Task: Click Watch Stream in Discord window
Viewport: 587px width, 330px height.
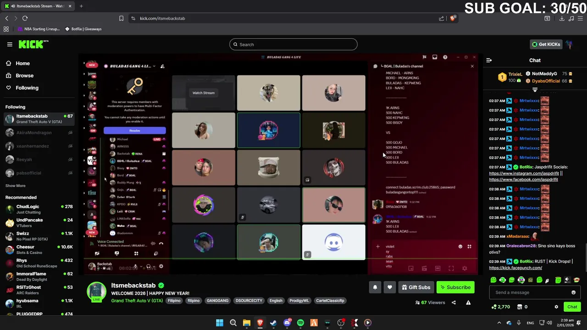Action: [203, 93]
